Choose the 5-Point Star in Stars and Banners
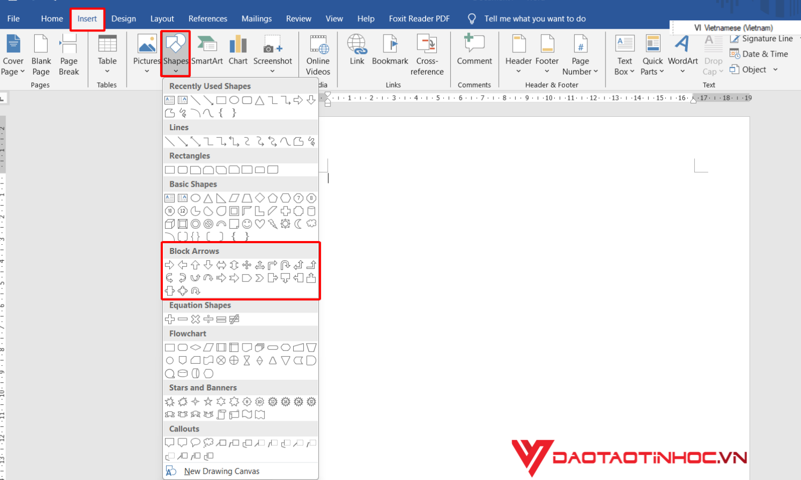801x480 pixels. click(x=208, y=402)
